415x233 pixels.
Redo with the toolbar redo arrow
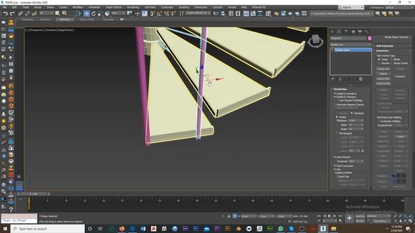tap(12, 14)
